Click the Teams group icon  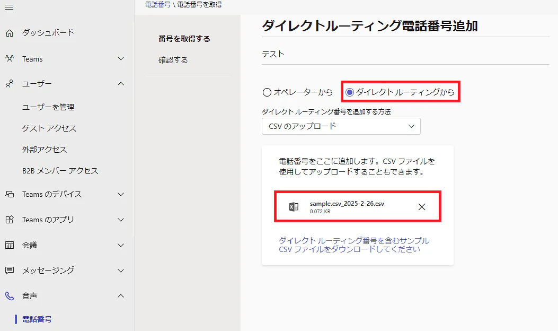[10, 58]
